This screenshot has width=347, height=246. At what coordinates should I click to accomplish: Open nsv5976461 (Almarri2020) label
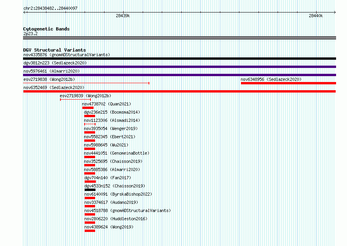[51, 71]
